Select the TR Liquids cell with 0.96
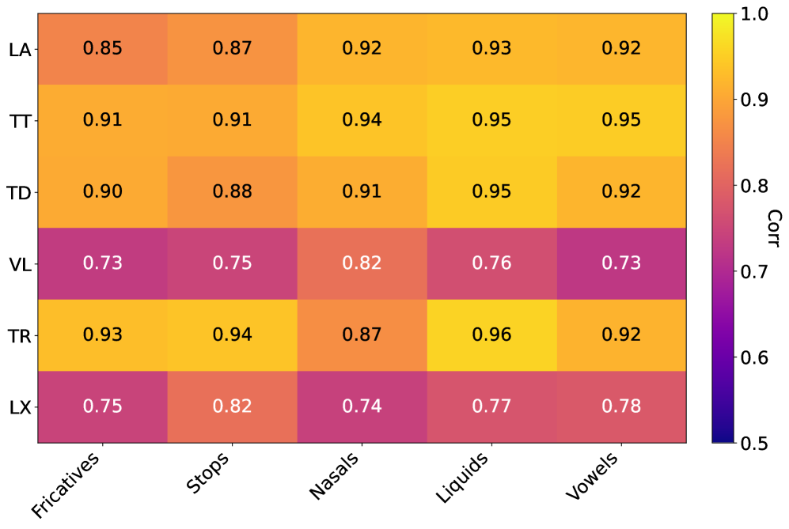The width and height of the screenshot is (789, 529). 491,334
